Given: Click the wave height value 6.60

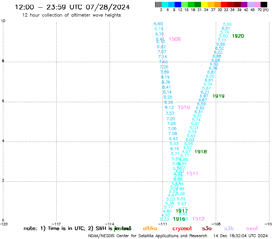Looking at the screenshot, I should coord(158,24).
